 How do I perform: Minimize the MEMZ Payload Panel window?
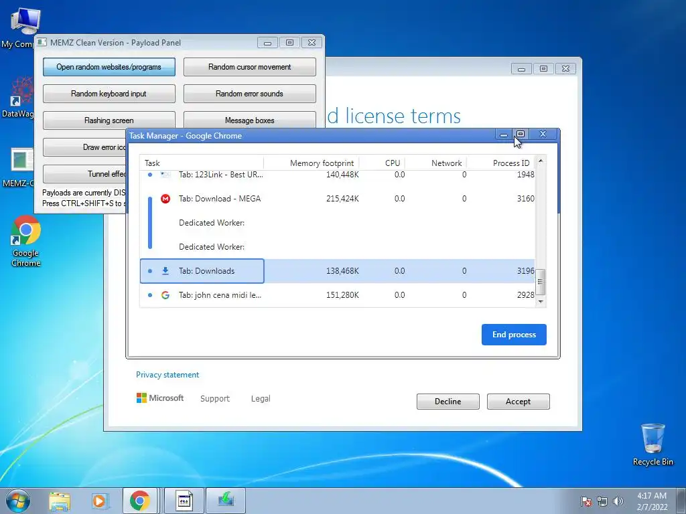pyautogui.click(x=267, y=43)
